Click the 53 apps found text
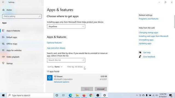 [x=53, y=71]
